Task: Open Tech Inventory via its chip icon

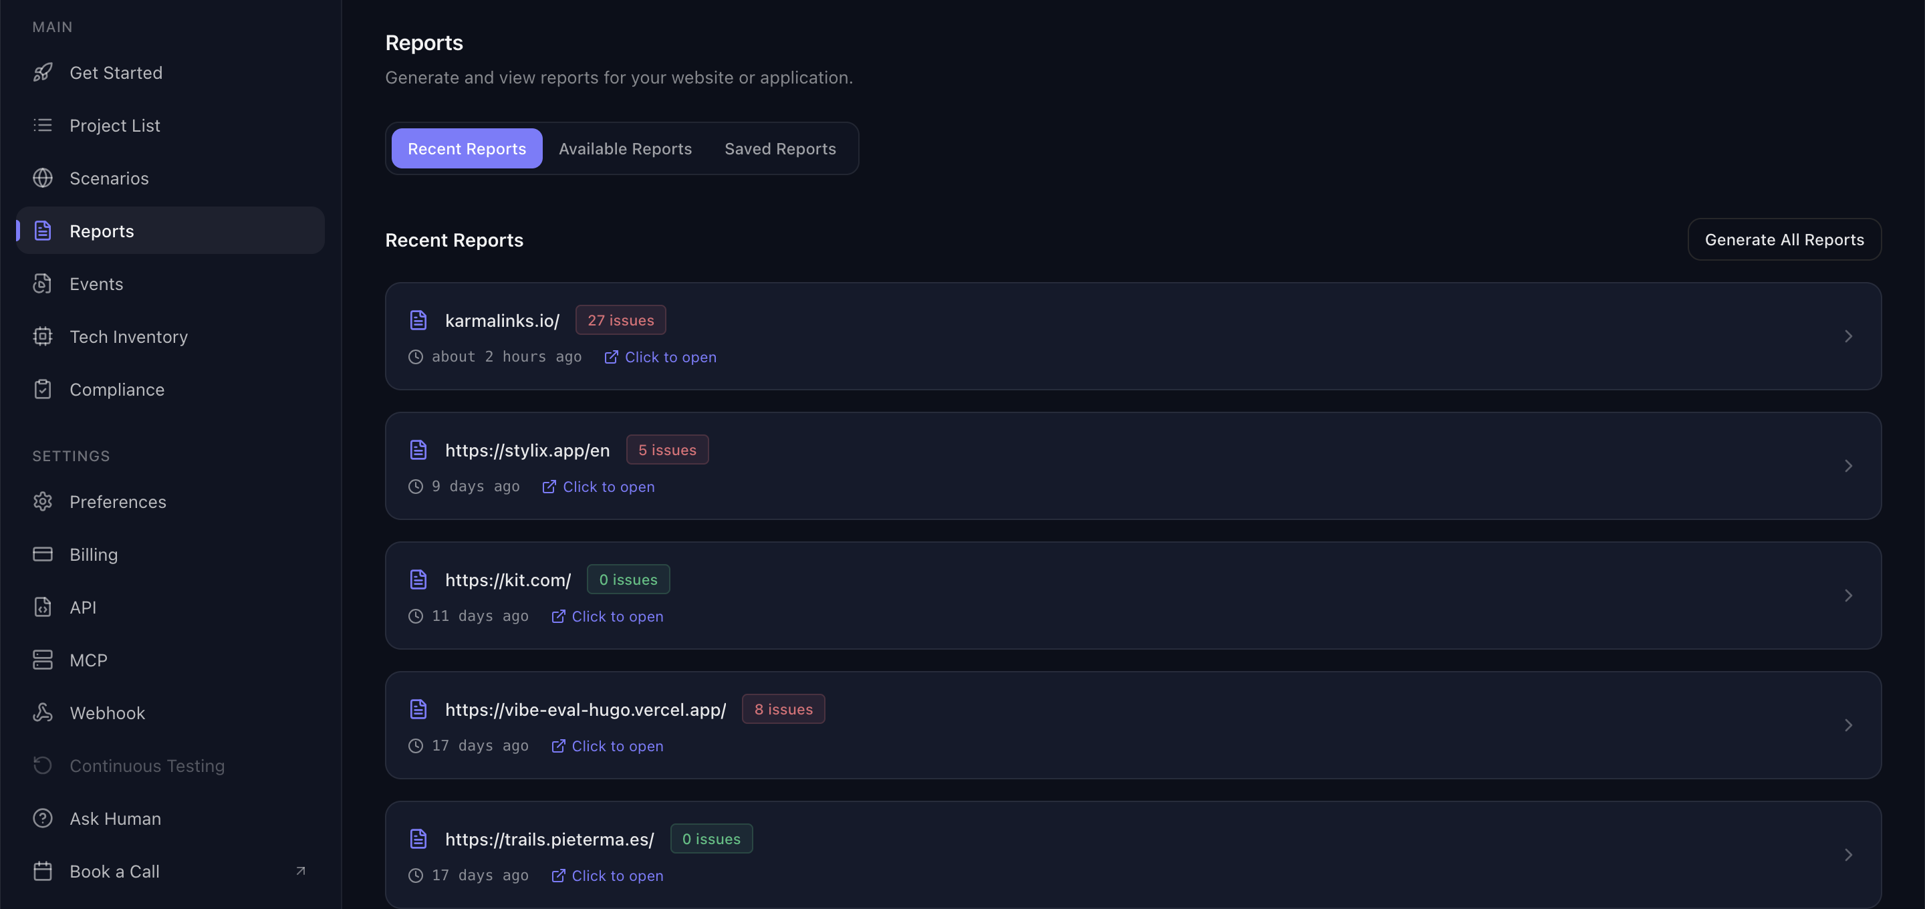Action: tap(43, 336)
